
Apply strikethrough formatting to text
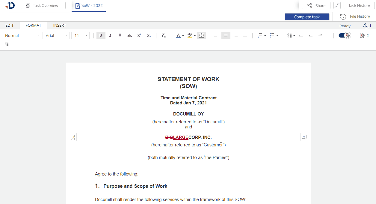129,35
